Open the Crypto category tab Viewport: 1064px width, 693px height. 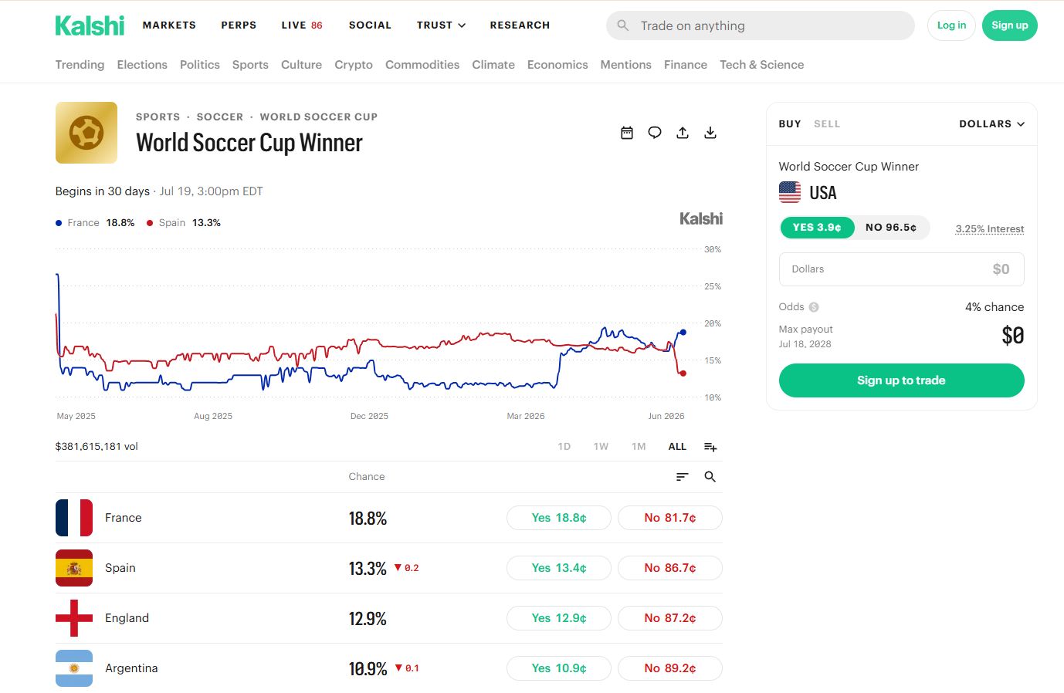354,65
